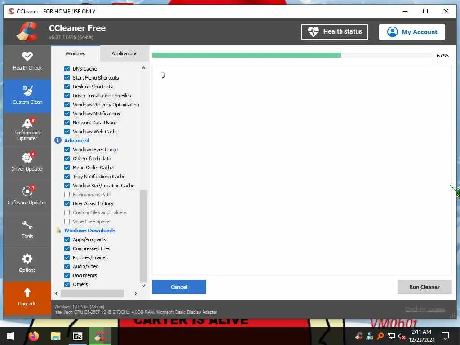Image resolution: width=460 pixels, height=345 pixels.
Task: Enable the Wipe Free Space checkbox
Action: coord(67,221)
